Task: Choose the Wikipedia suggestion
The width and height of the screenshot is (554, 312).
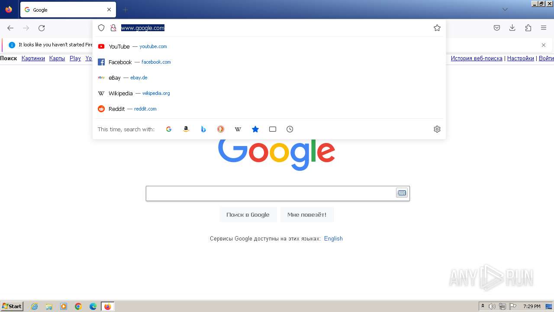Action: (x=269, y=93)
